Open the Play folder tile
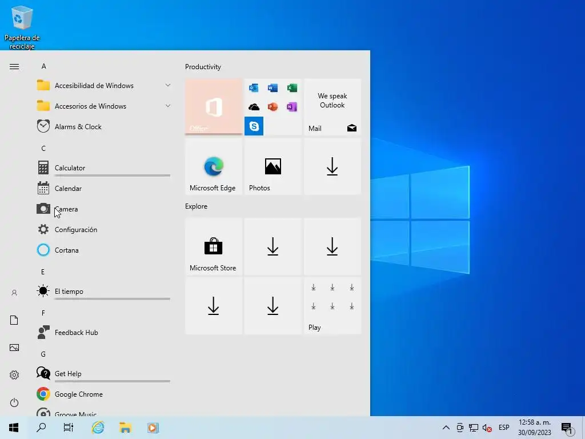The width and height of the screenshot is (585, 439). coord(332,306)
